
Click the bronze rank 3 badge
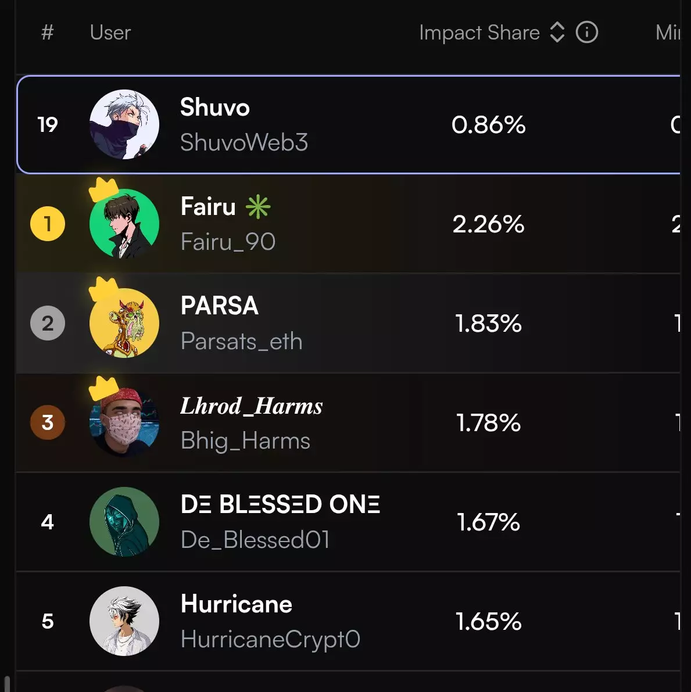tap(48, 422)
